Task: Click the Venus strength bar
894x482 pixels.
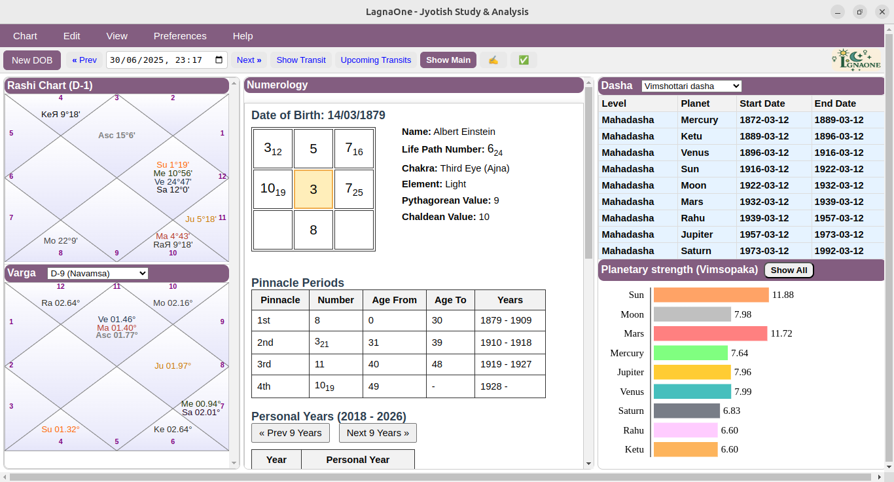Action: click(692, 392)
